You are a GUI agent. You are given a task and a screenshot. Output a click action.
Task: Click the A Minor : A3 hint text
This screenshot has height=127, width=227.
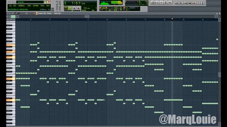coord(45,10)
